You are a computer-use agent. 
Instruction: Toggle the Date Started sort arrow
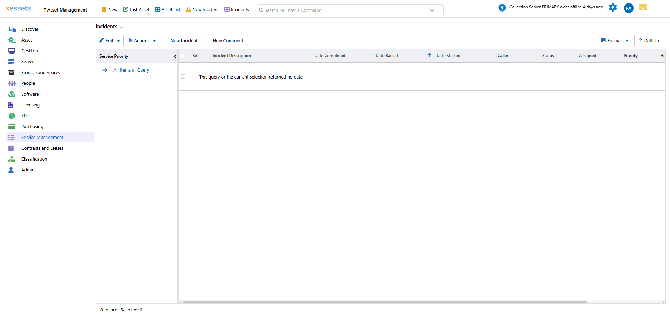tap(429, 55)
